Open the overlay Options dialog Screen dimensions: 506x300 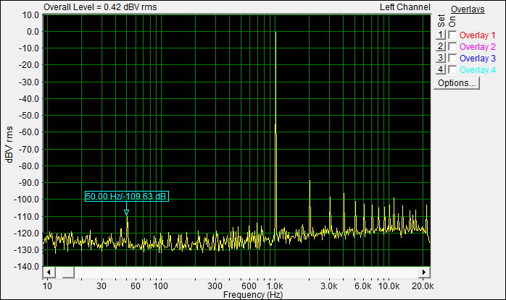[457, 83]
